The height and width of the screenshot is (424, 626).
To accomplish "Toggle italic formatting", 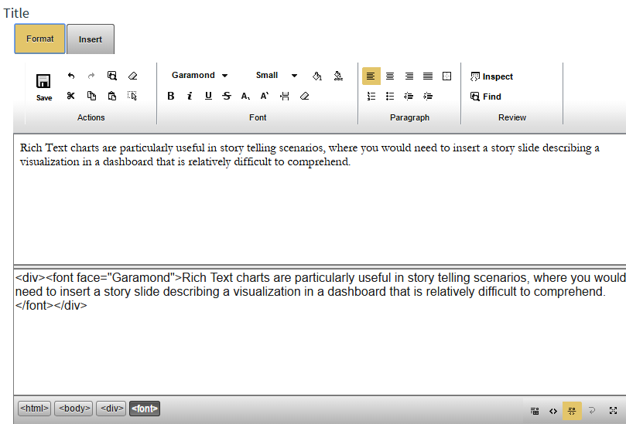I will pos(190,96).
